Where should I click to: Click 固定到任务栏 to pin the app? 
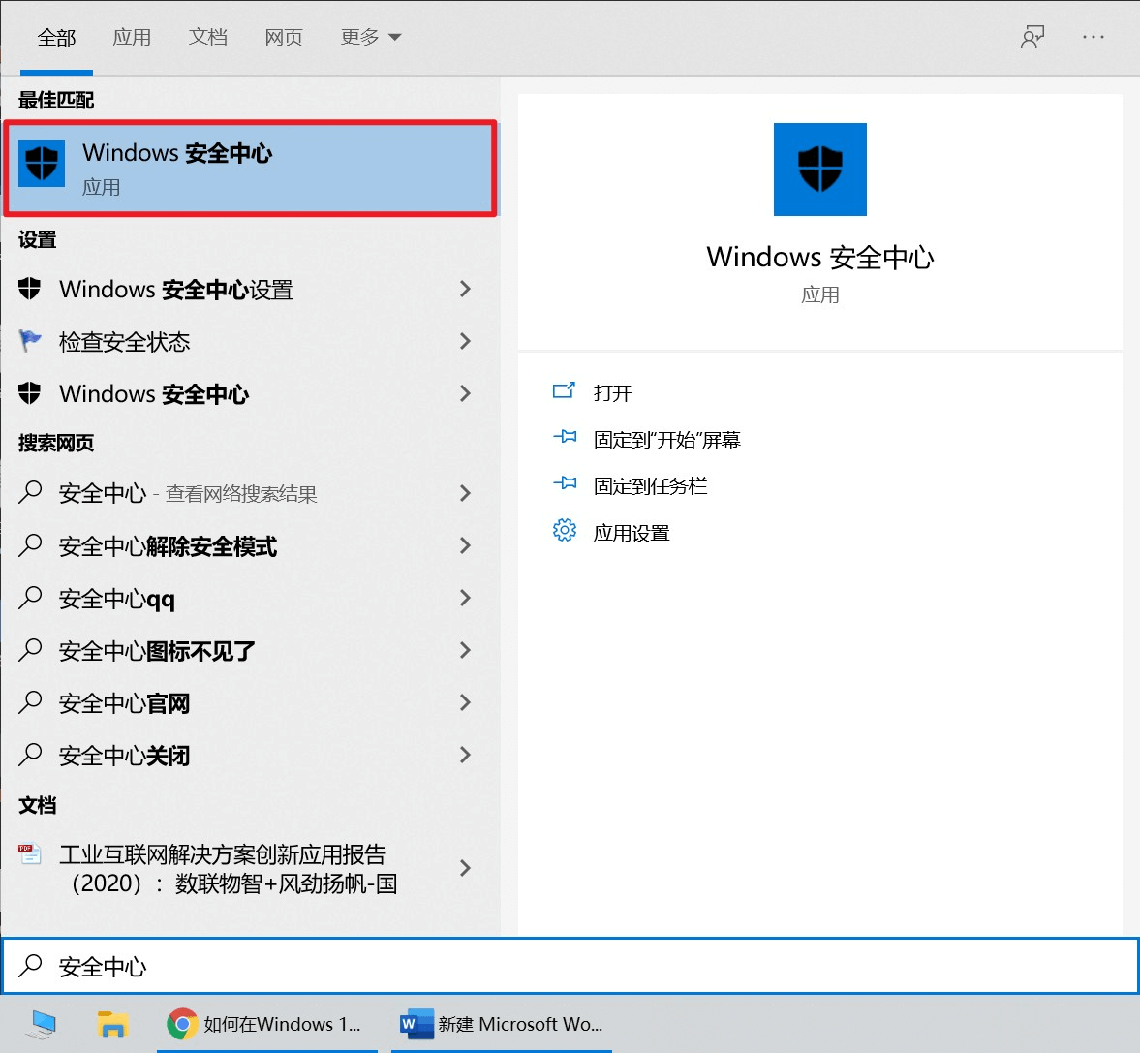[650, 485]
